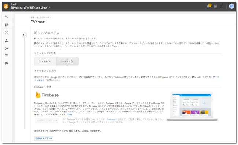This screenshot has height=145, width=238.
Task: Open the [EVsmart][WEB]test view selector
Action: 31,8
